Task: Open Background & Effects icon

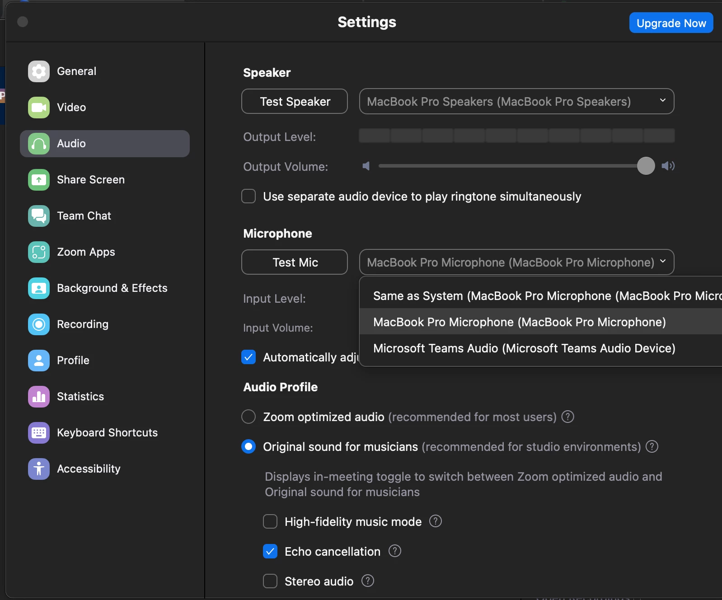Action: pyautogui.click(x=39, y=288)
